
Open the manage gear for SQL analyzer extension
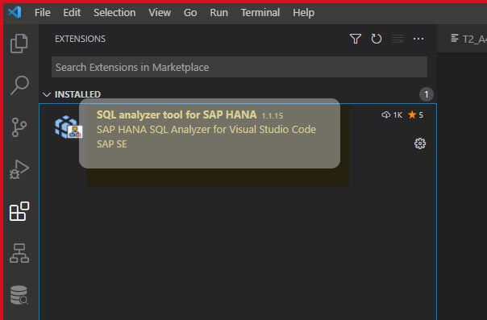(420, 143)
